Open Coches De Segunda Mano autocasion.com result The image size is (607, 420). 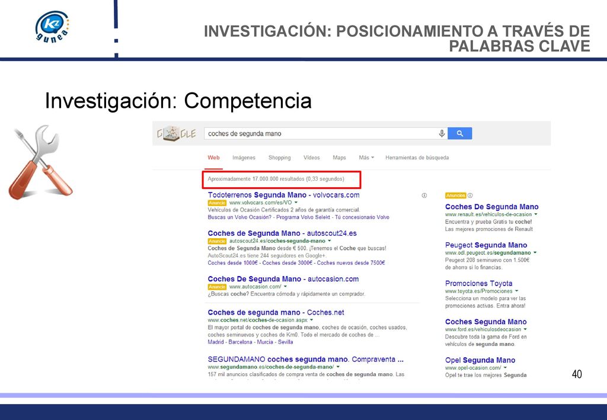click(x=283, y=279)
